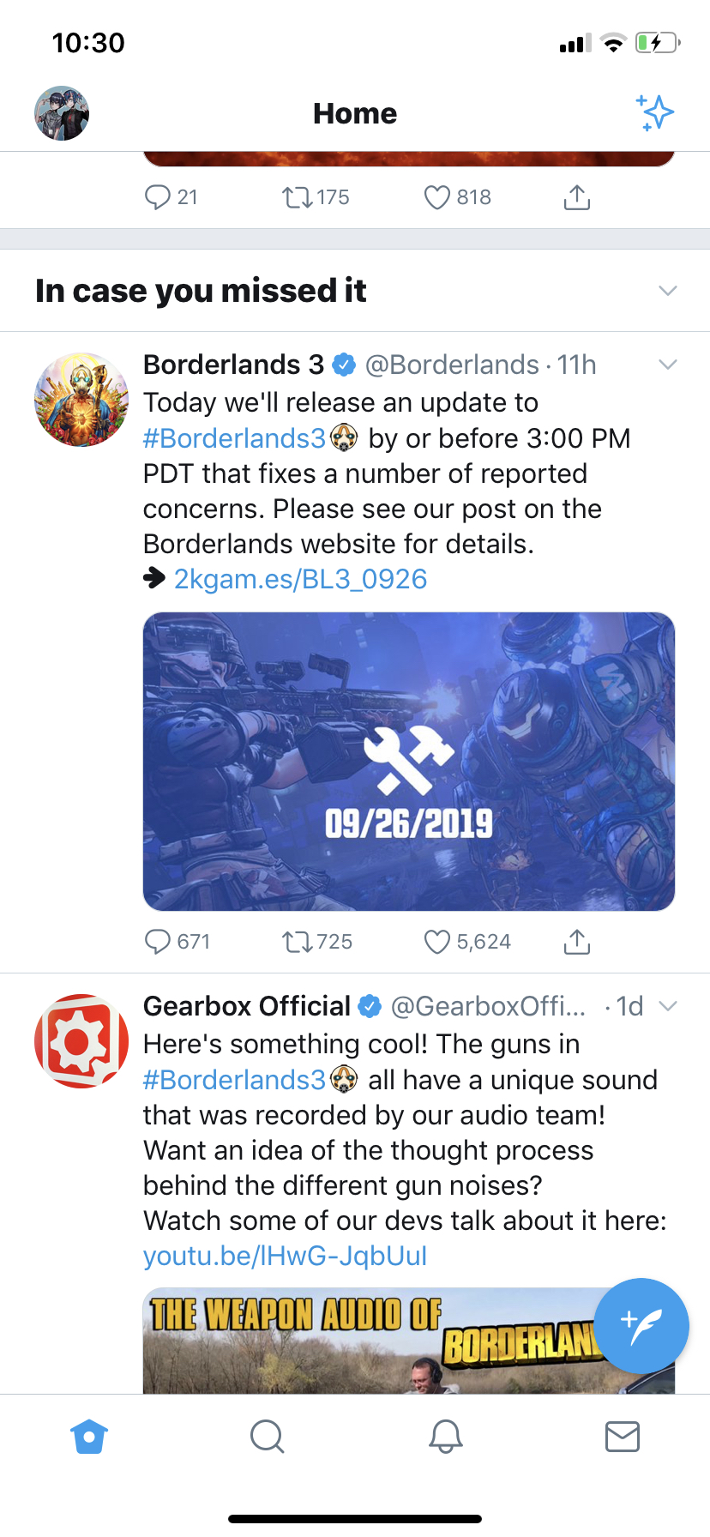Open the Messages envelope tab
710x1537 pixels.
tap(623, 1436)
